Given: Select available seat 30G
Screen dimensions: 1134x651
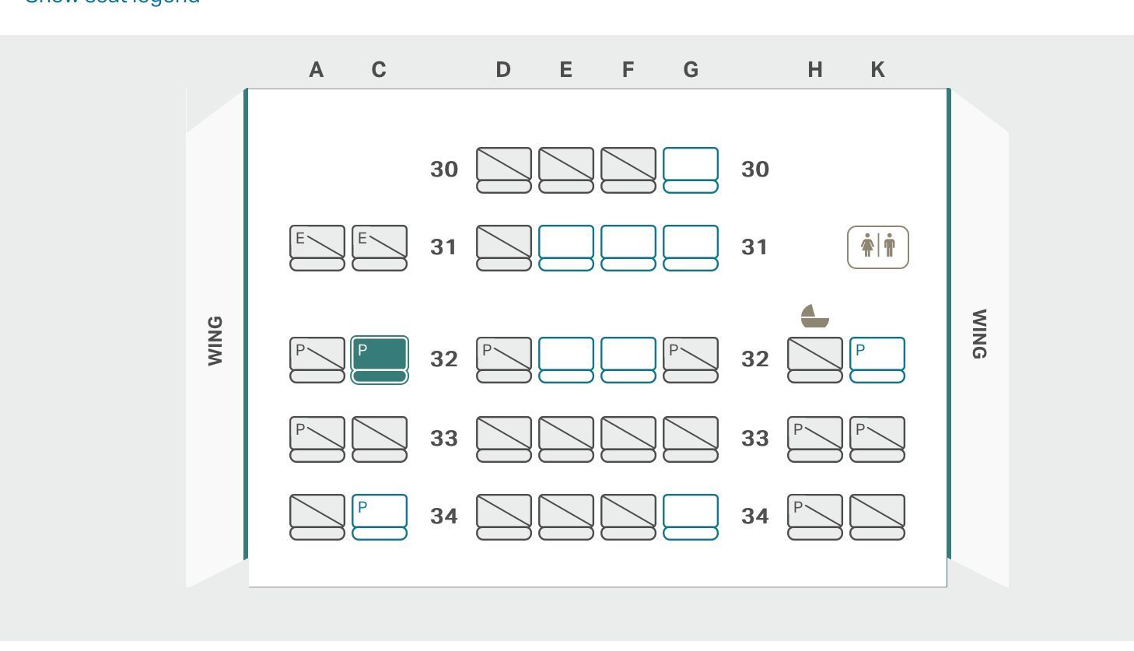Looking at the screenshot, I should (x=690, y=169).
